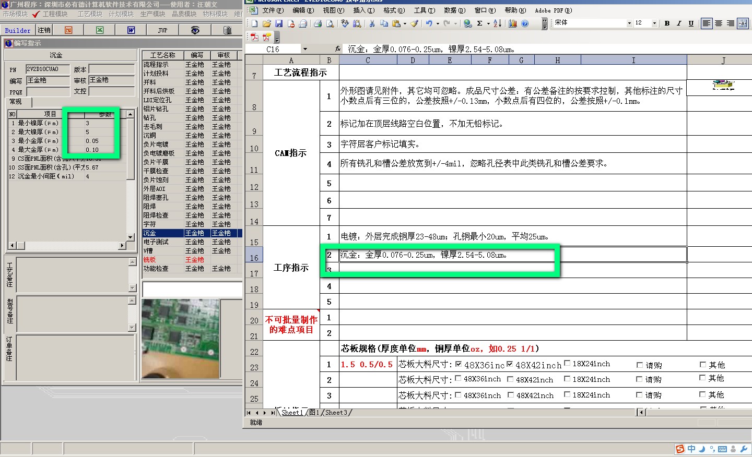This screenshot has height=457, width=752.
Task: Click the Sort Ascending icon
Action: (x=497, y=23)
